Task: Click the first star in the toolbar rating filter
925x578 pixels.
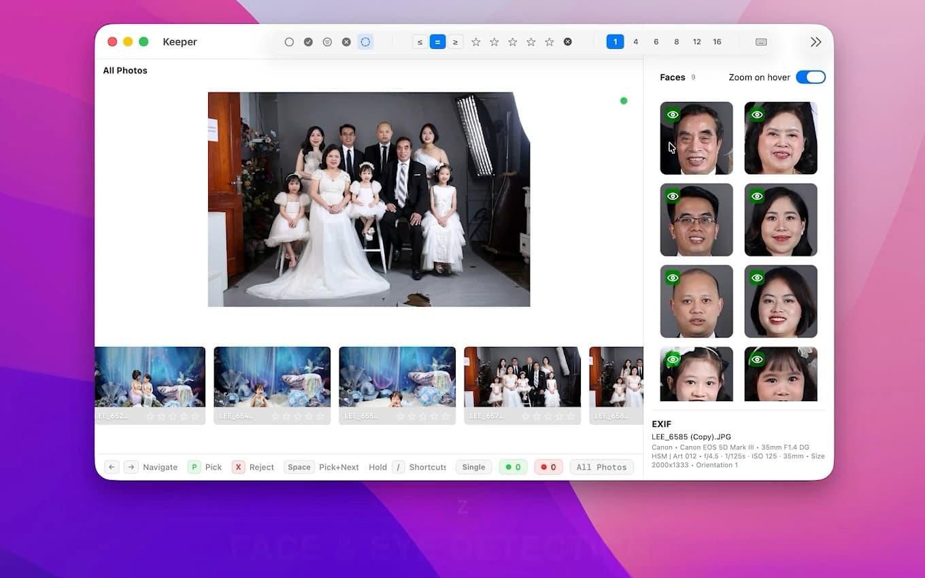Action: (476, 42)
